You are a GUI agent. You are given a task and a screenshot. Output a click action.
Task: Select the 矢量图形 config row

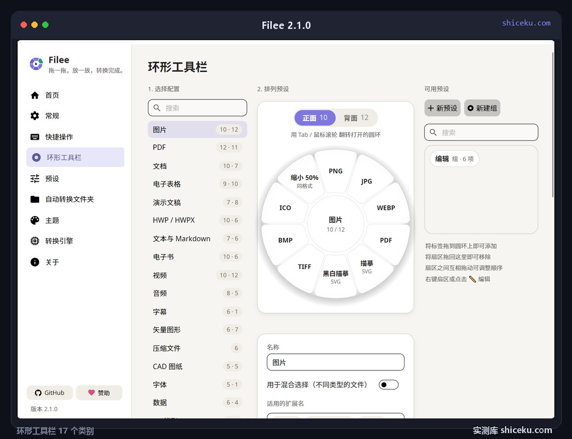(197, 330)
